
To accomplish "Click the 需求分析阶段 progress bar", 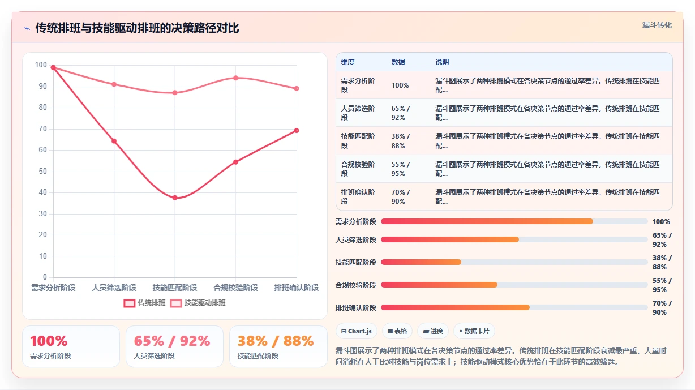I will pos(514,221).
